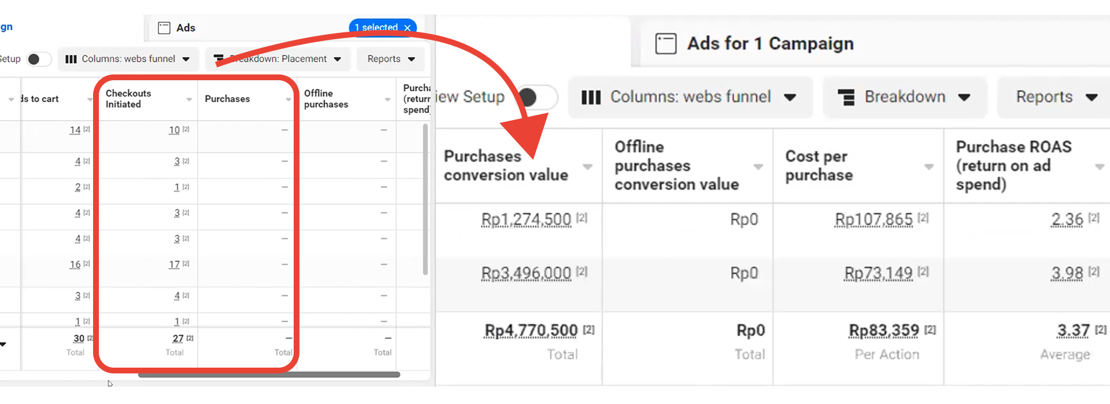Click the horizontal scrollbar under the table
This screenshot has width=1110, height=404.
click(269, 375)
